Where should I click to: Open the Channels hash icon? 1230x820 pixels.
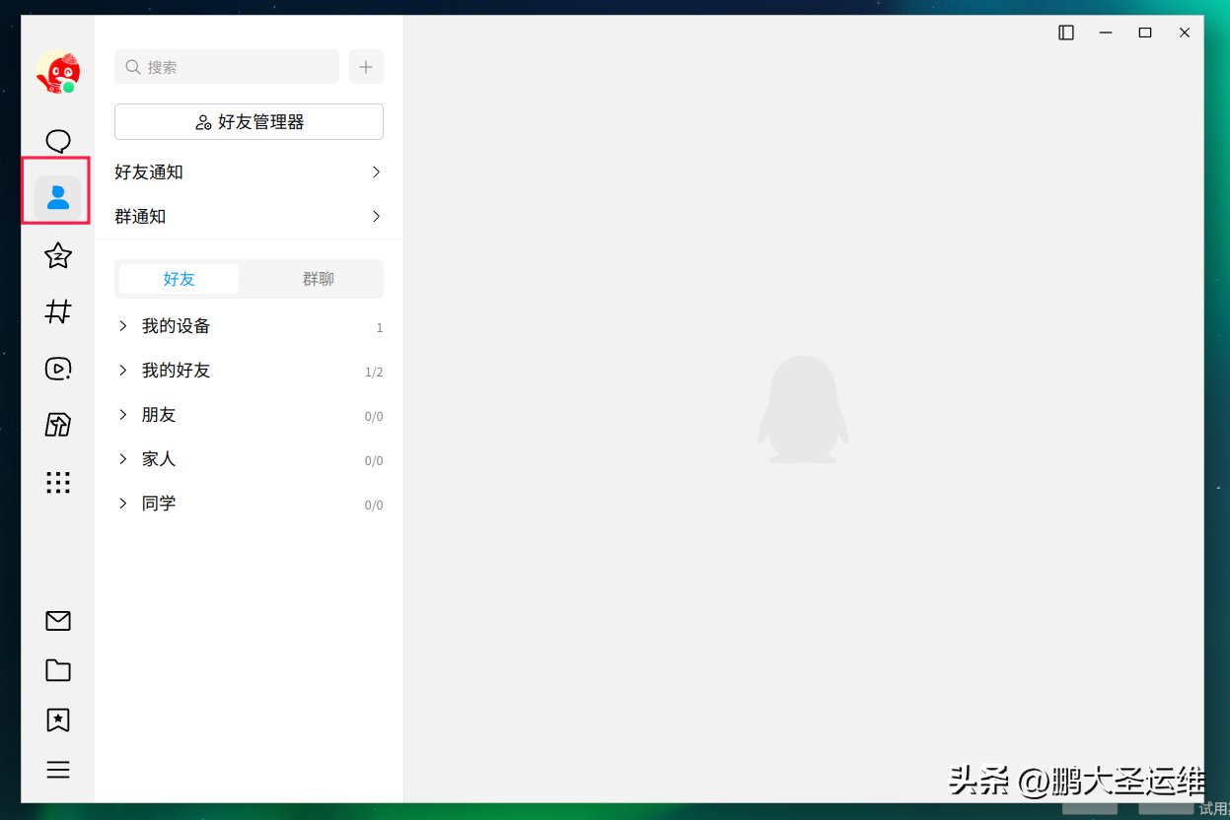(58, 312)
